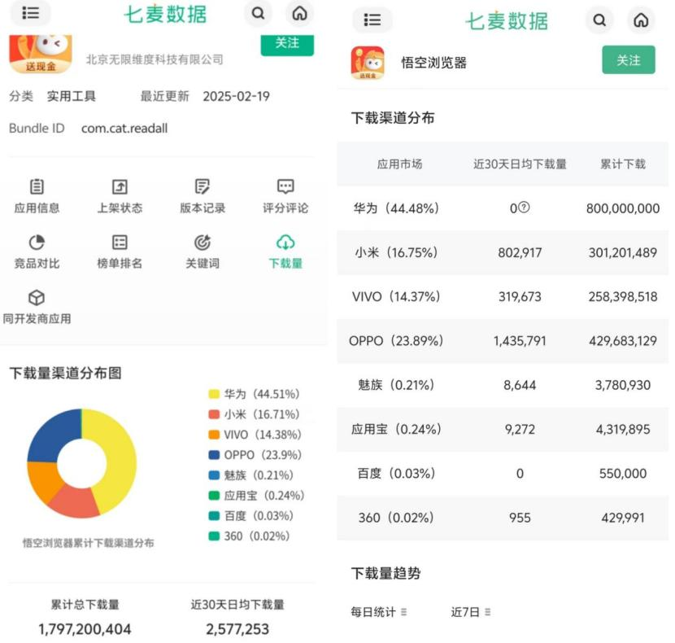Image resolution: width=675 pixels, height=643 pixels.
Task: Click the yellow 华为 segment of donut chart
Action: pyautogui.click(x=118, y=456)
